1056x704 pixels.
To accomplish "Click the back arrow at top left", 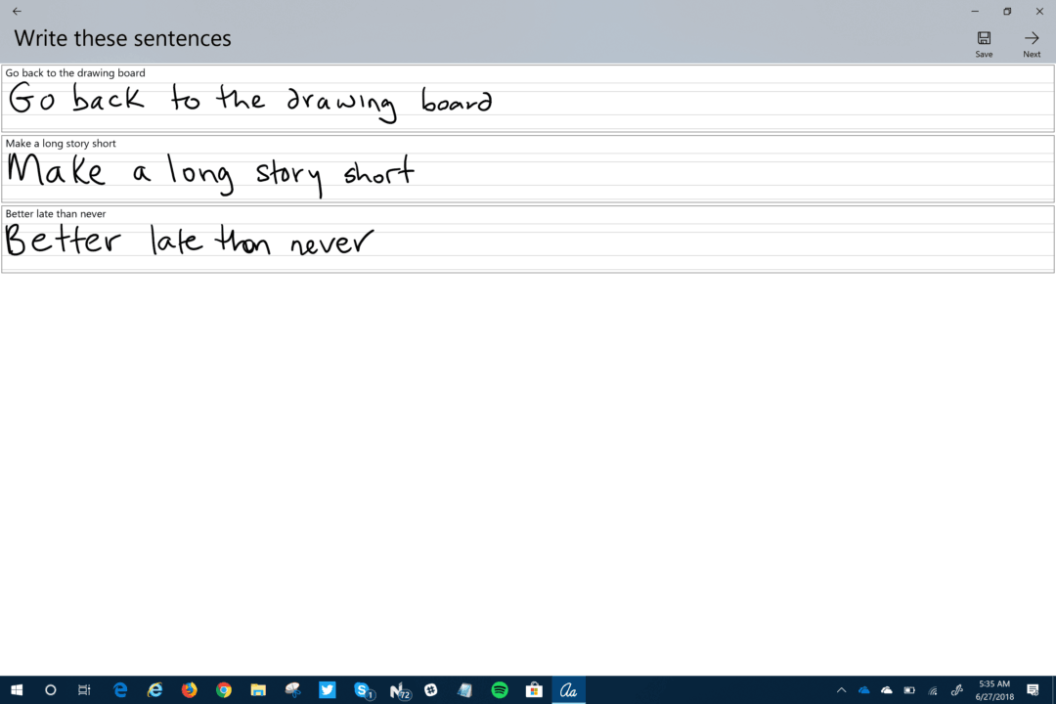I will click(x=16, y=12).
